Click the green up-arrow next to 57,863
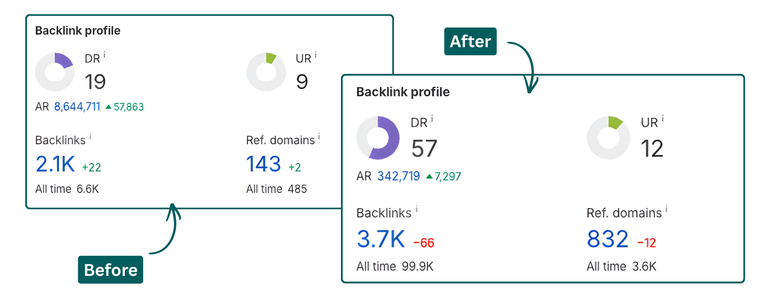 [x=108, y=107]
